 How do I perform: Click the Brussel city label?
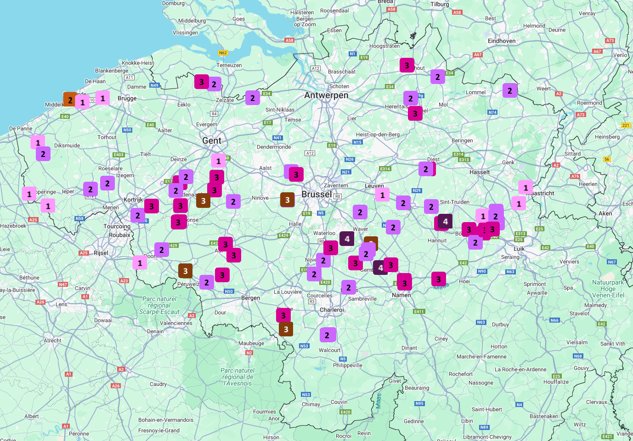(316, 194)
